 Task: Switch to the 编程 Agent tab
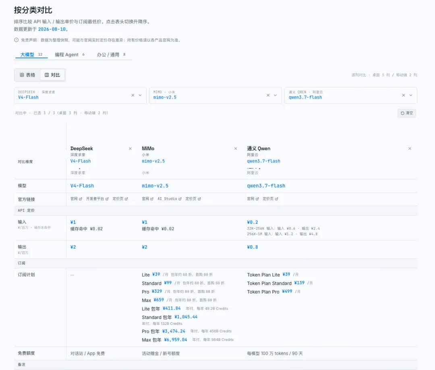pyautogui.click(x=70, y=55)
